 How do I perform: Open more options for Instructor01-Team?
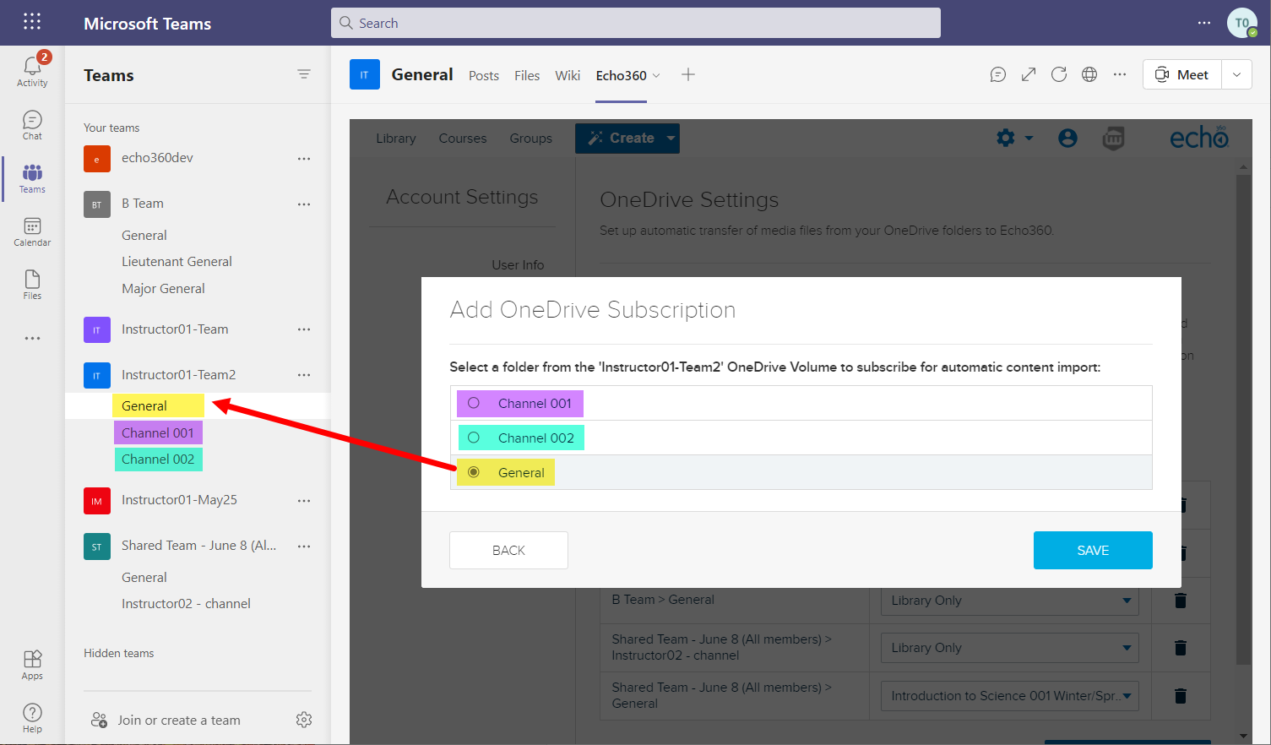pos(304,329)
